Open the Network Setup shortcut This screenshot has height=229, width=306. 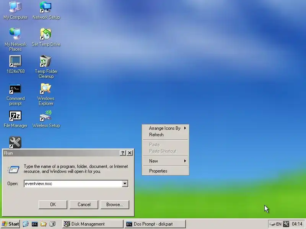[46, 10]
